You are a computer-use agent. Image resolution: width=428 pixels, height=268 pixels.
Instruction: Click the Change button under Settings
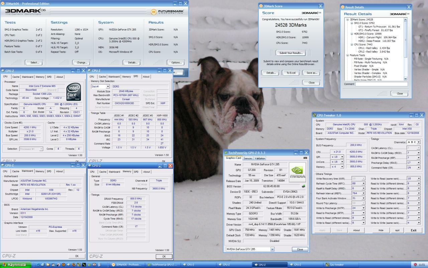(82, 63)
